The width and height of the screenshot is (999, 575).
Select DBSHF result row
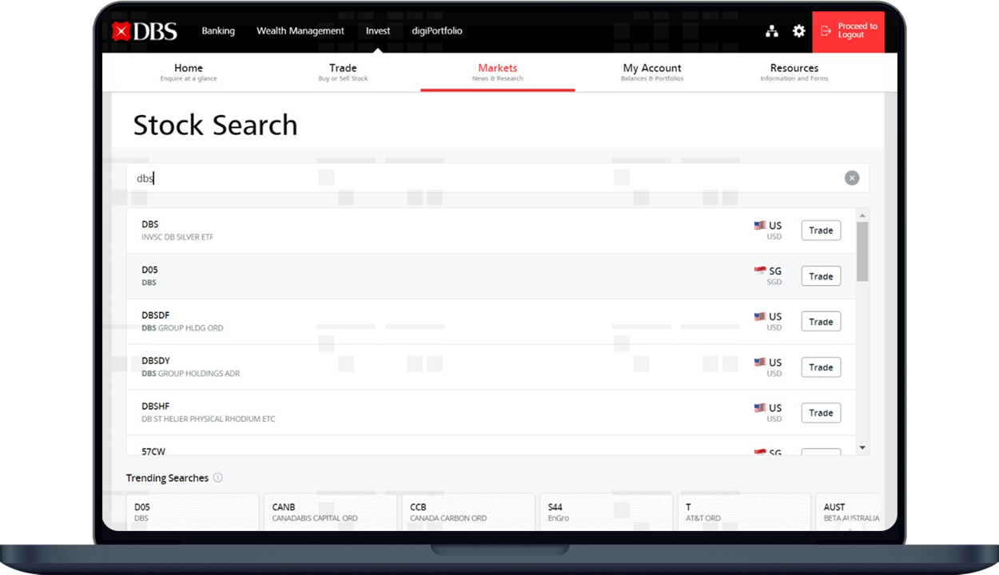coord(491,413)
